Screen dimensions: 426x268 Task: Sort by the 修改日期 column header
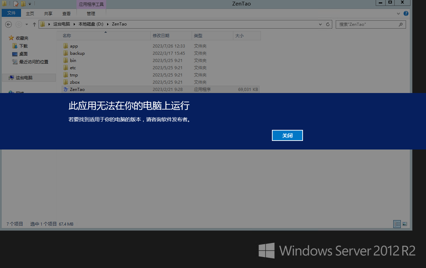[171, 35]
